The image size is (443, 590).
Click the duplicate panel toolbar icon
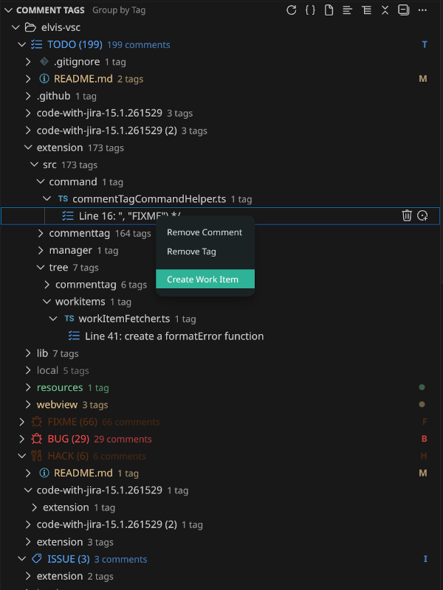coord(403,10)
